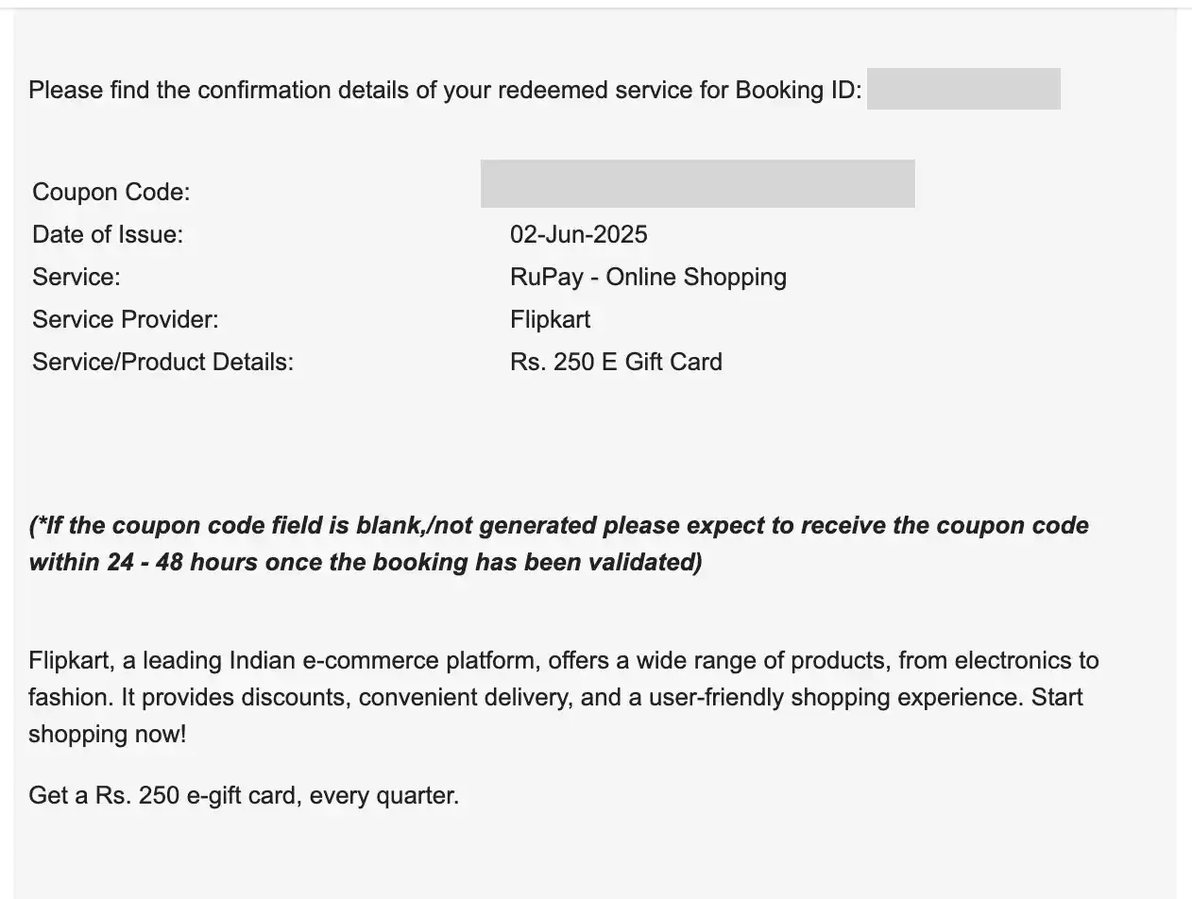This screenshot has width=1192, height=899.
Task: Click the redacted Booking ID box
Action: tap(963, 89)
